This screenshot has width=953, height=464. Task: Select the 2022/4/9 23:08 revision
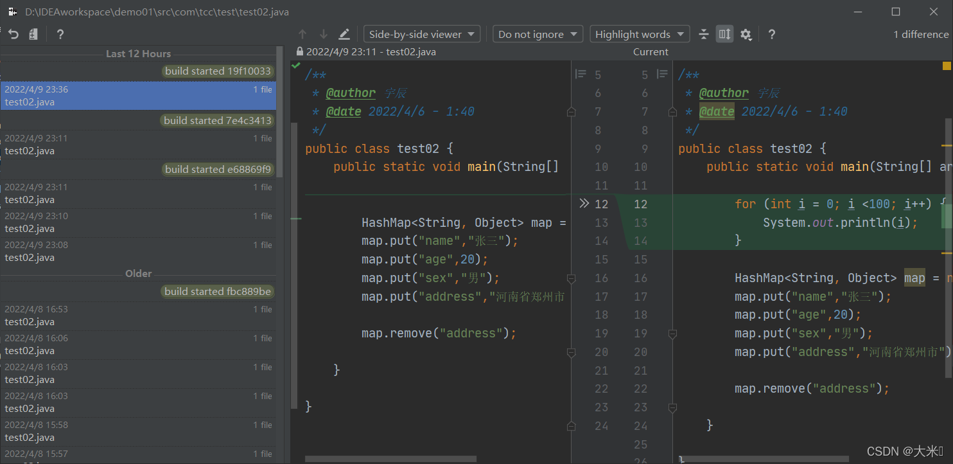[138, 251]
